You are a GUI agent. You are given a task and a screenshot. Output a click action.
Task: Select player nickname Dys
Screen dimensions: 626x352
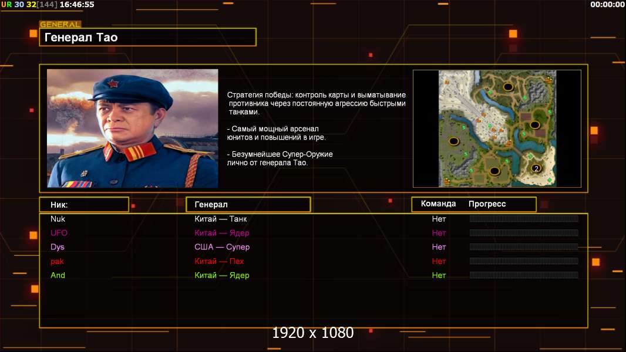[58, 247]
